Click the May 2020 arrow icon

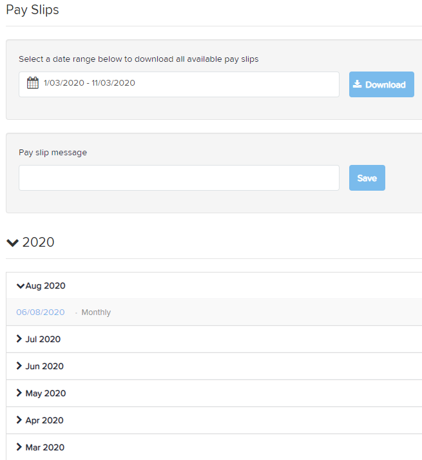(19, 393)
